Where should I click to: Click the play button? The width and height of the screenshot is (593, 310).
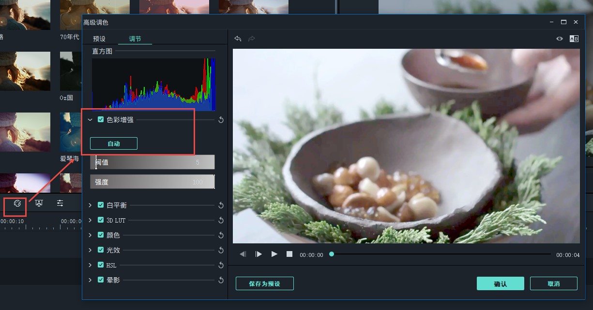274,254
